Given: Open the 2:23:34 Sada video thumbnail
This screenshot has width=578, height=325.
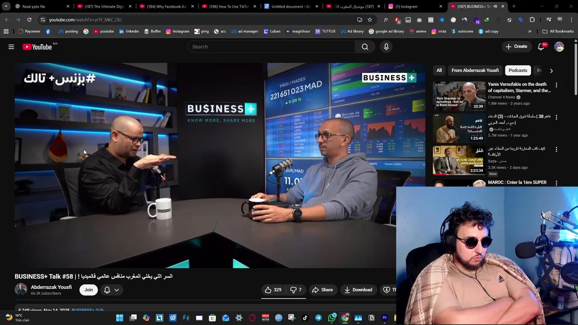Looking at the screenshot, I should (x=459, y=160).
